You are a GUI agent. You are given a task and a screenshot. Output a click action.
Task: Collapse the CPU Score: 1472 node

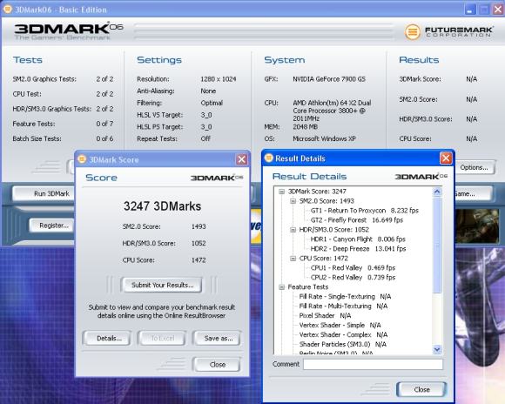(293, 259)
